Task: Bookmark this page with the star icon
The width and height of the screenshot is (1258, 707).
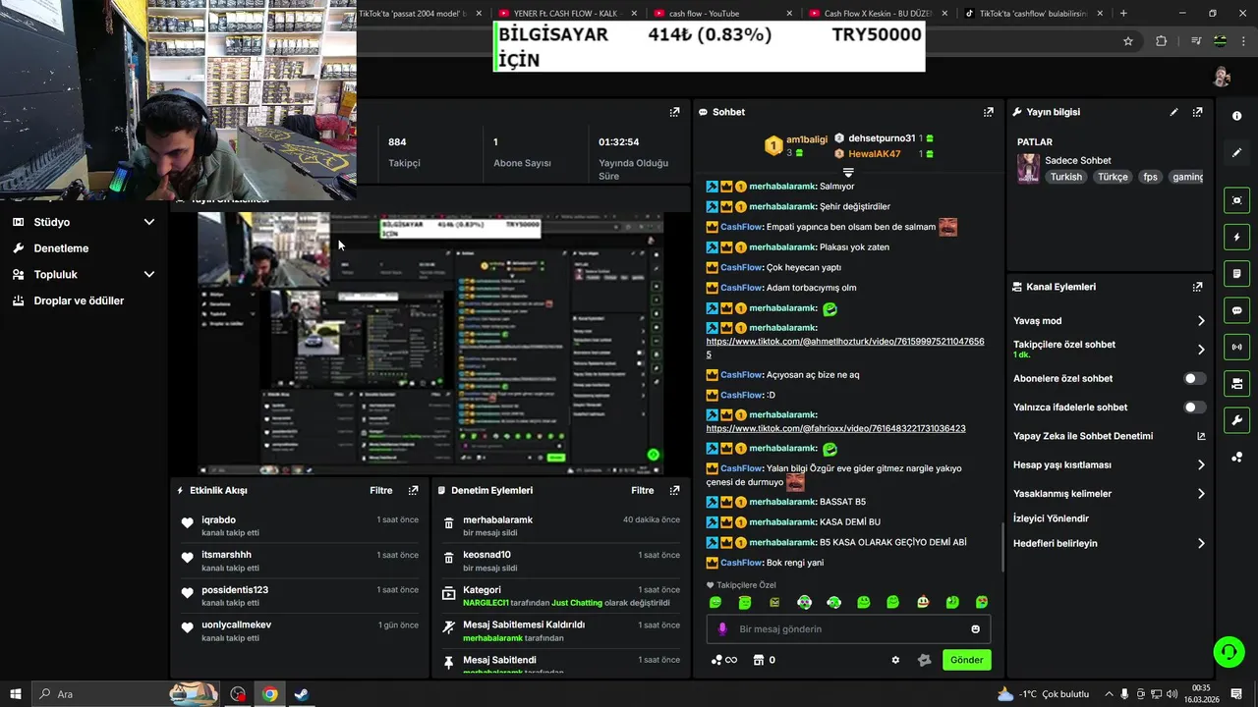Action: tap(1128, 41)
